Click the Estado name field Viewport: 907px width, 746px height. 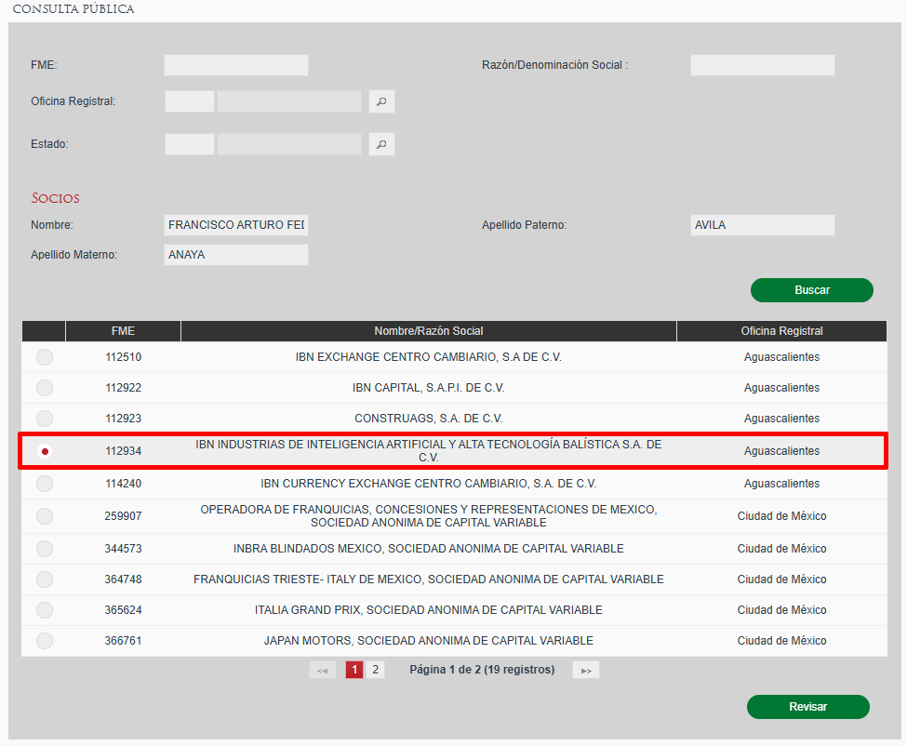tap(289, 144)
